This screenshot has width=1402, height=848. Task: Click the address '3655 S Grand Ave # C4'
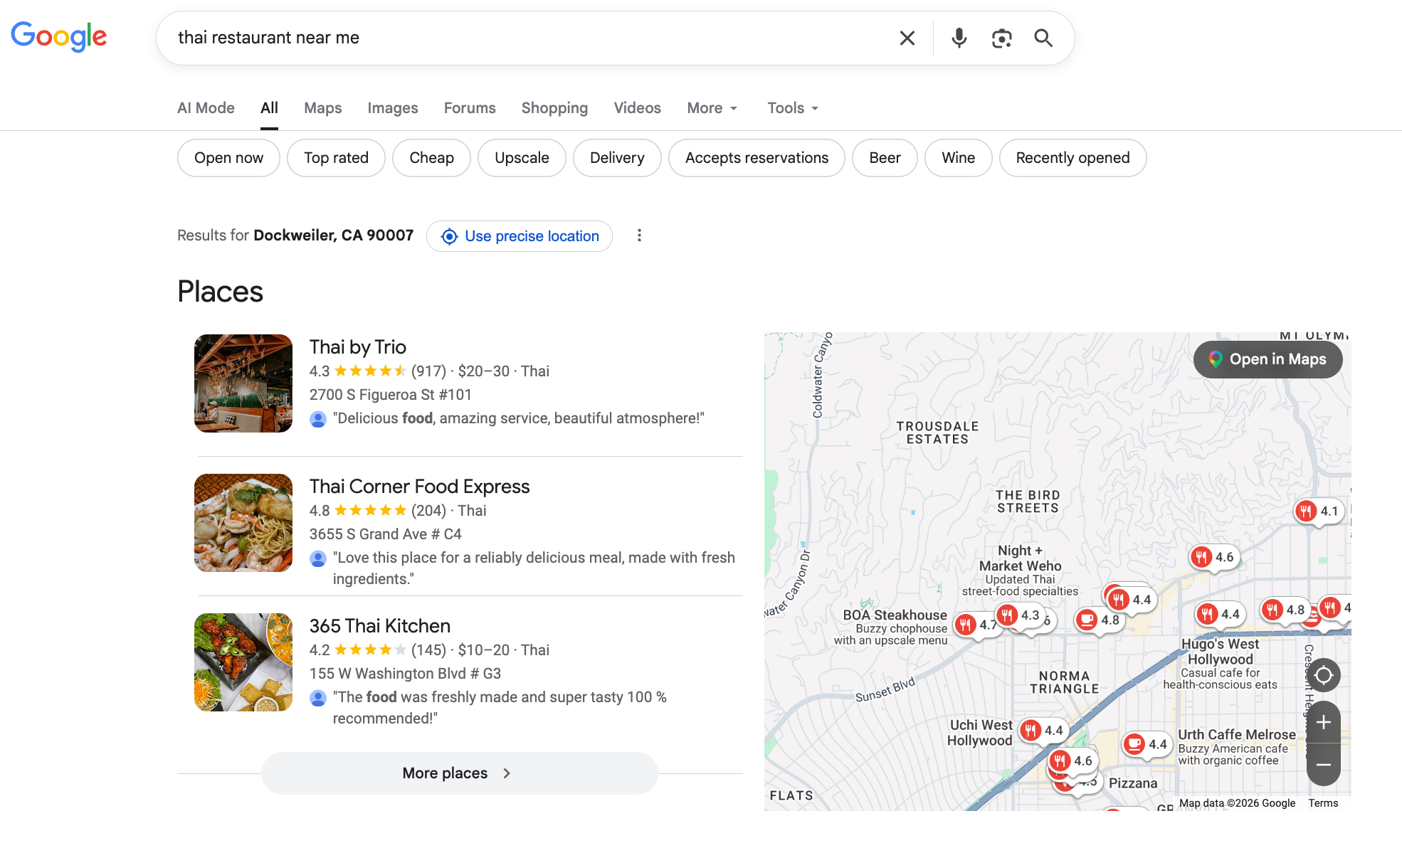click(x=385, y=534)
